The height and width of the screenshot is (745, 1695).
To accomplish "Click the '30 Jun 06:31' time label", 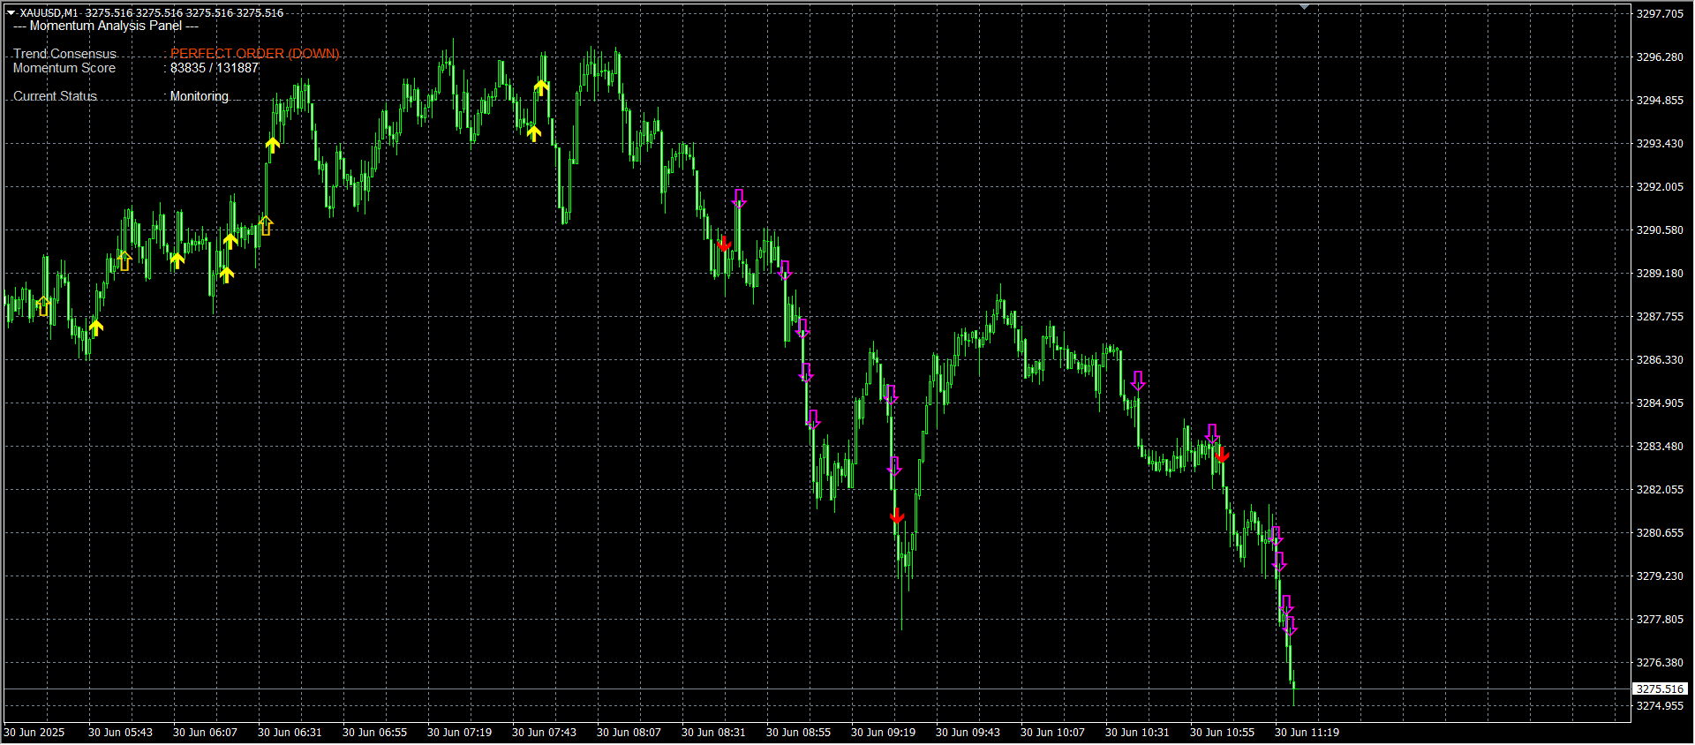I will click(290, 733).
